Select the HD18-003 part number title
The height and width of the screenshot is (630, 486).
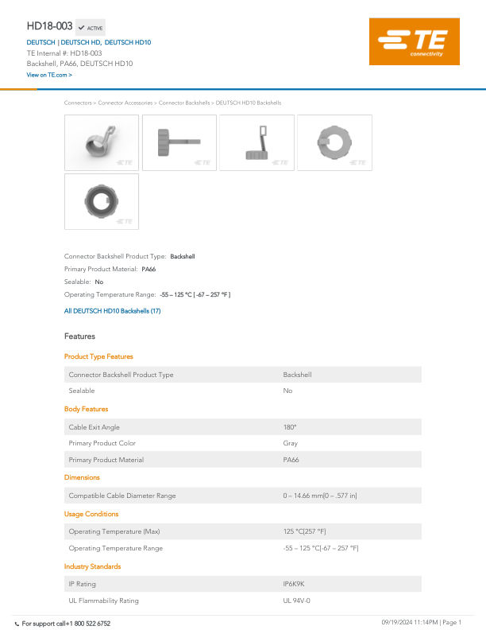(x=49, y=26)
